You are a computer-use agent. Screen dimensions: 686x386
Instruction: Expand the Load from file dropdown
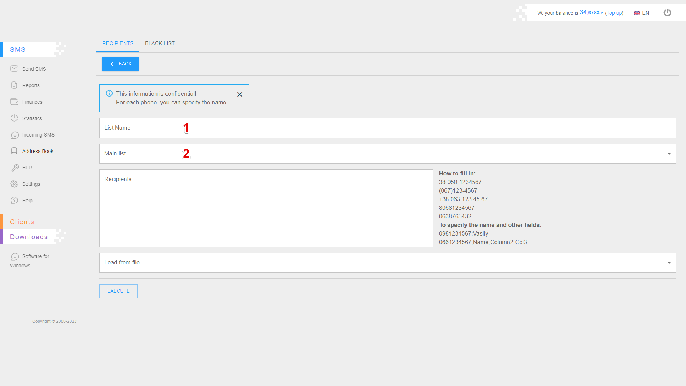pos(669,263)
